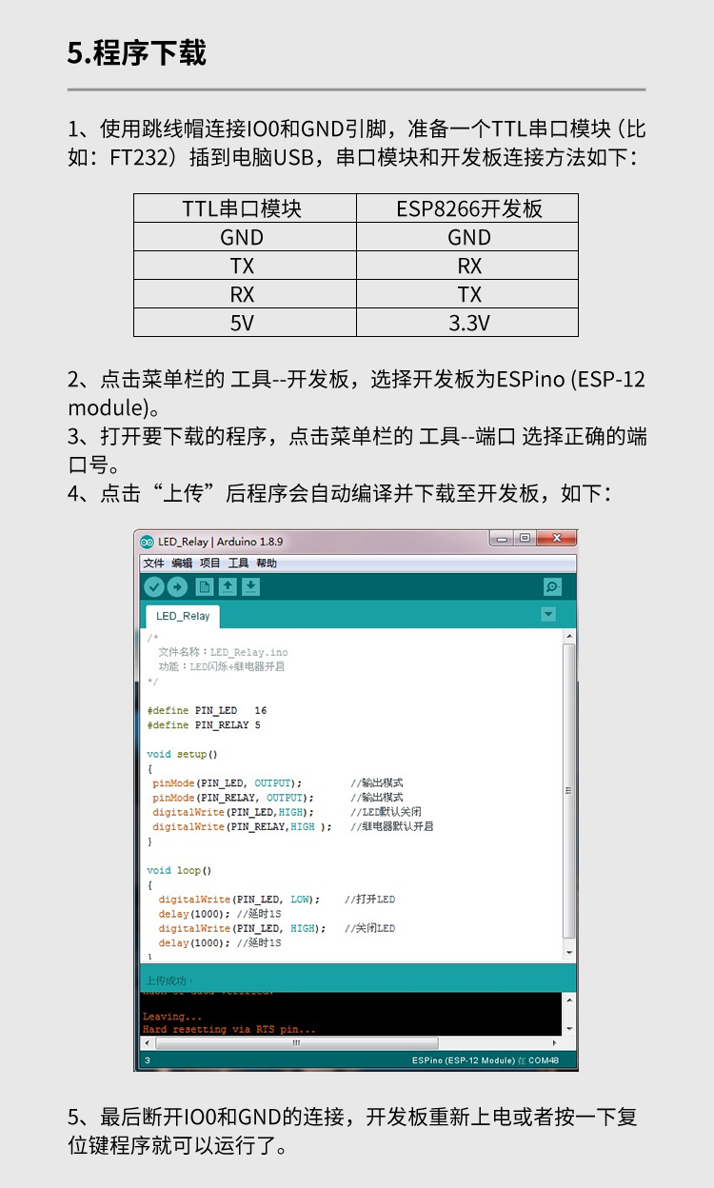
Task: Open the 项目 menu
Action: click(x=209, y=564)
